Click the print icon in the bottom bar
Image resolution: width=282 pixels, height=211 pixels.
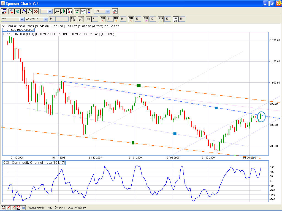coord(23,207)
